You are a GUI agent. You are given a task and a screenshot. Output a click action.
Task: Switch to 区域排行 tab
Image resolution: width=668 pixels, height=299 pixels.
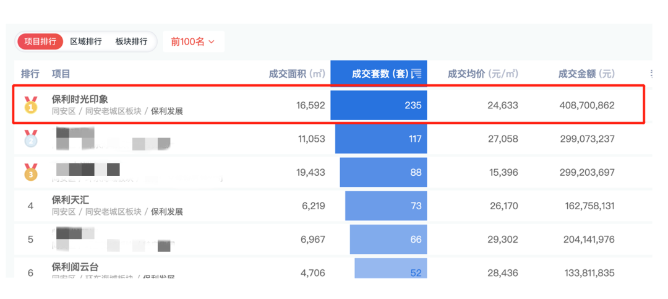click(85, 41)
